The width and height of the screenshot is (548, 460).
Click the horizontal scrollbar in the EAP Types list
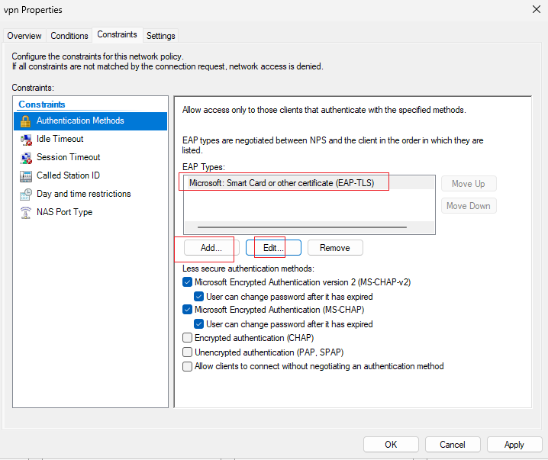(302, 227)
